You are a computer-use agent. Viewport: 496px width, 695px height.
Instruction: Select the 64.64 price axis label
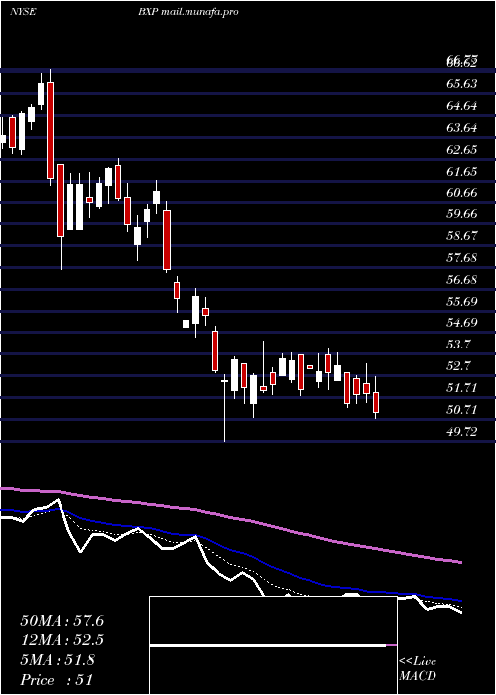tap(462, 106)
